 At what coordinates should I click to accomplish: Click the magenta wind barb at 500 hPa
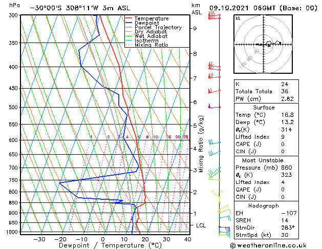214,106
